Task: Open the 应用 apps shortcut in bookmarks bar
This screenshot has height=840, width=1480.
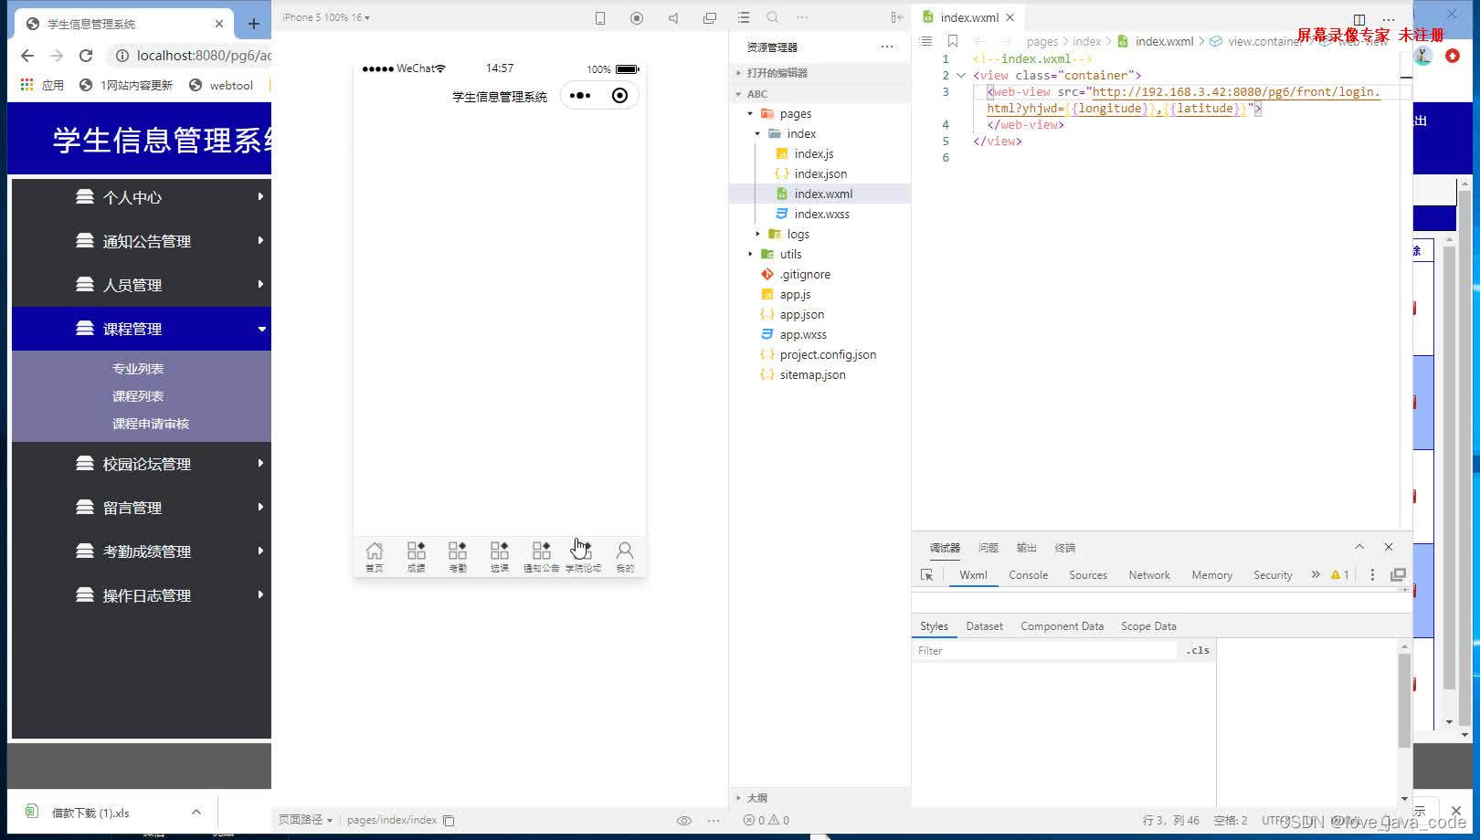Action: [x=42, y=85]
